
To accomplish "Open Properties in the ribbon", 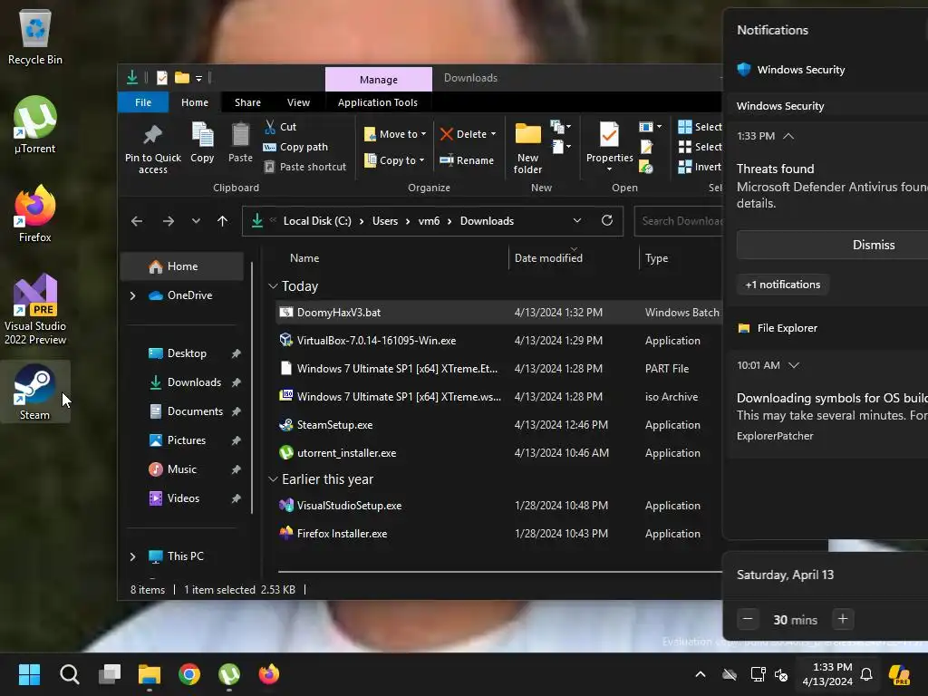I will pyautogui.click(x=609, y=147).
